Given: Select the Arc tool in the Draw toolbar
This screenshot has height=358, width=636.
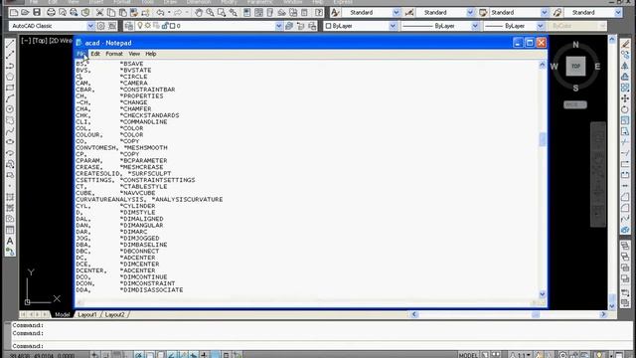Looking at the screenshot, I should coord(10,98).
